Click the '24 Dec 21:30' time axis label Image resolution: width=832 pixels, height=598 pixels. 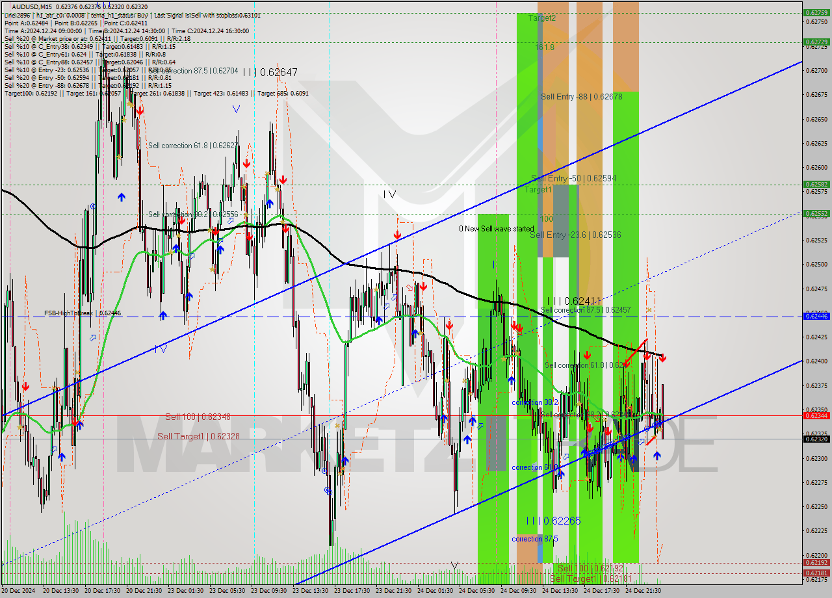[643, 591]
